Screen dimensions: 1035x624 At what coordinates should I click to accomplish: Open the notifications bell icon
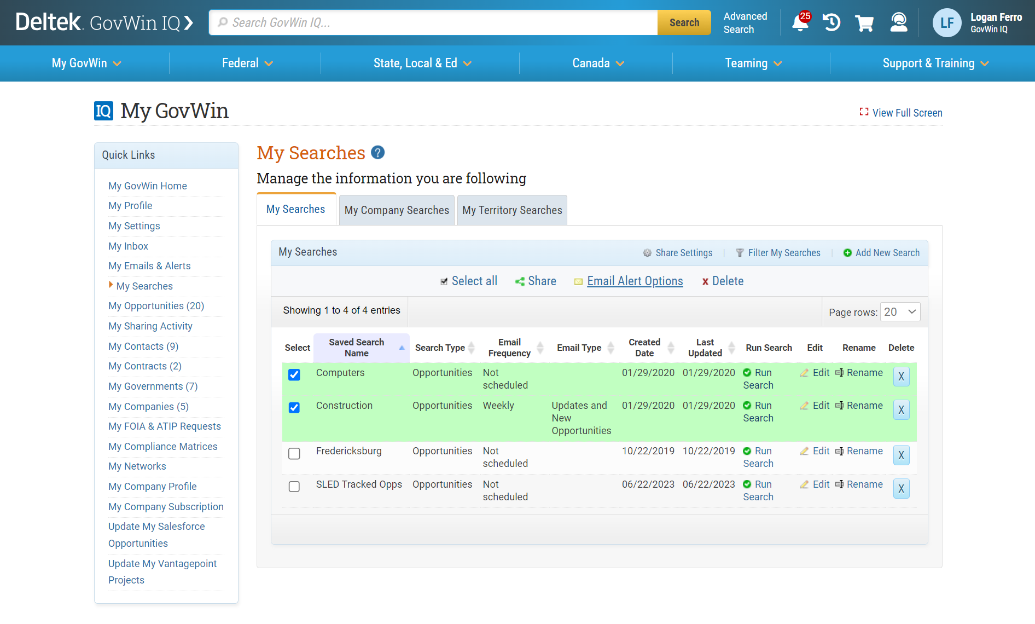(x=800, y=23)
